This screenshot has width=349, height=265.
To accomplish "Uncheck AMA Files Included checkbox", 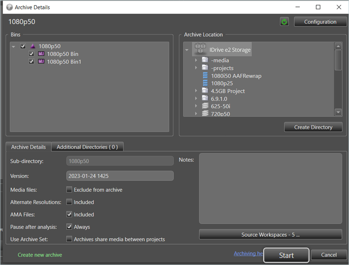I will coord(69,214).
